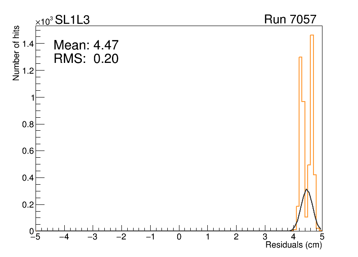The image size is (358, 257).
Task: Click the y-axis tick label 0.4
Action: coord(27,178)
